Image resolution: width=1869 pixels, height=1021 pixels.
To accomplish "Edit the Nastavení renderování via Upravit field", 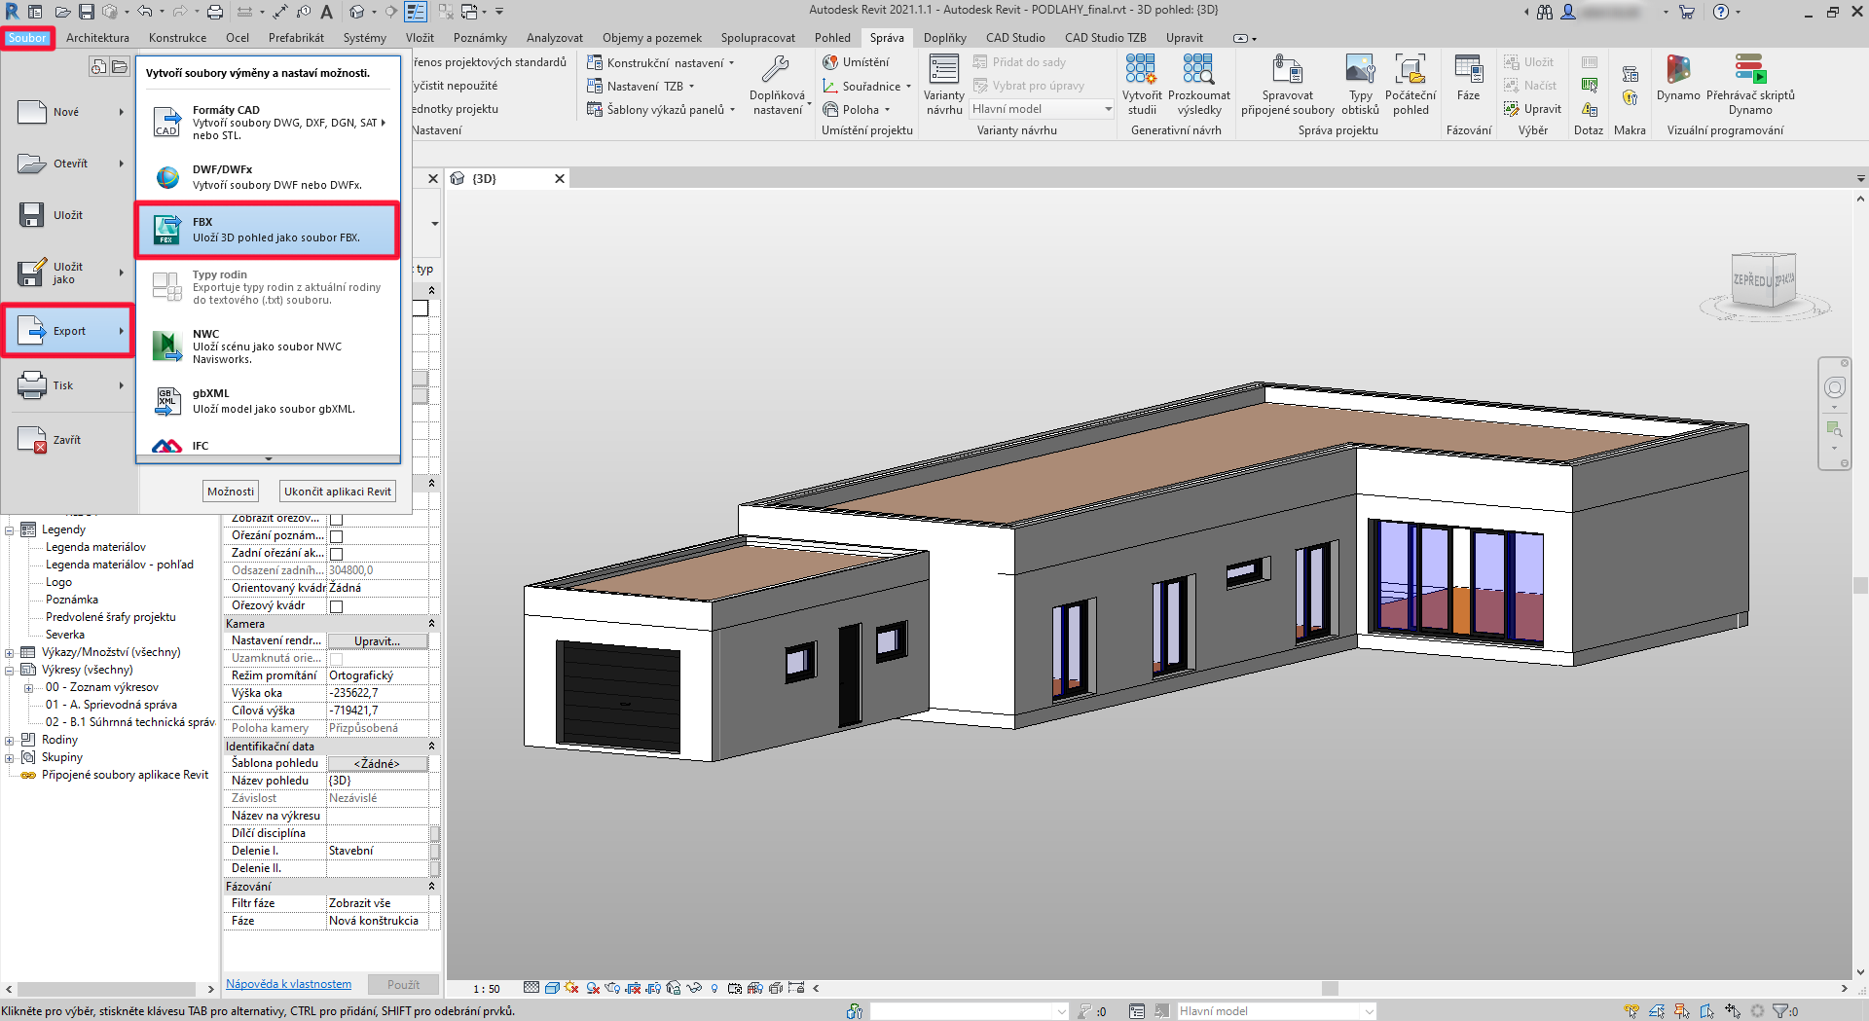I will coord(378,640).
